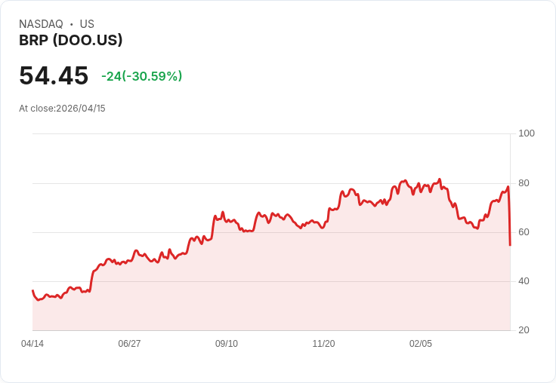
Task: Click the 80 y-axis price label
Action: click(x=524, y=183)
